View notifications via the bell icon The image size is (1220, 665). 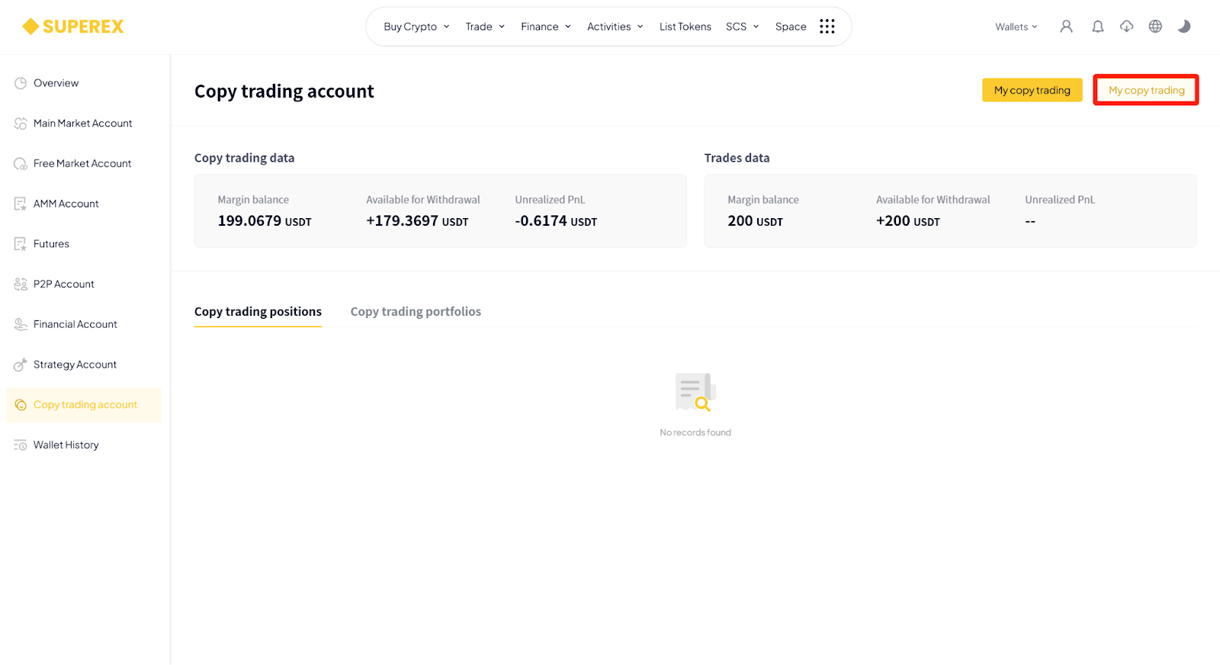tap(1097, 27)
